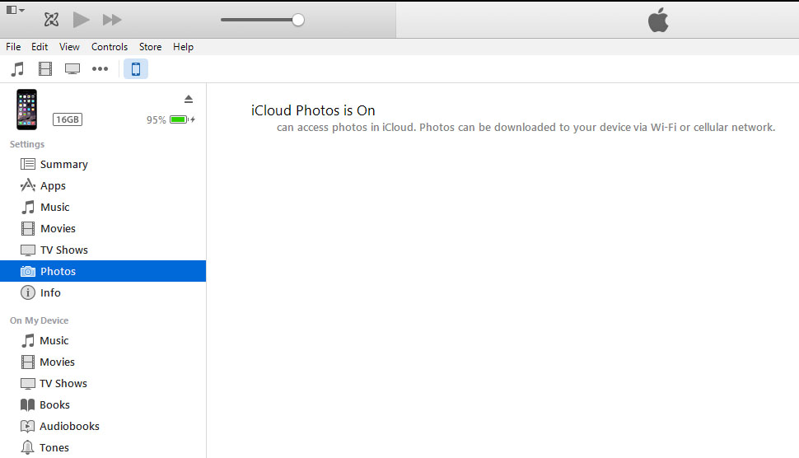This screenshot has height=458, width=799.
Task: Open the Store menu
Action: (x=150, y=47)
